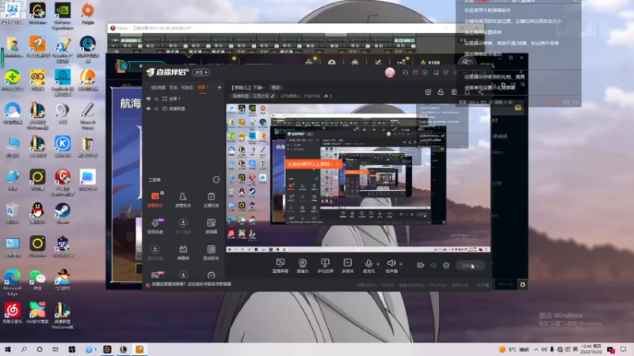Open the mode pill beside 直播伴侣 logo
This screenshot has height=356, width=634.
201,72
